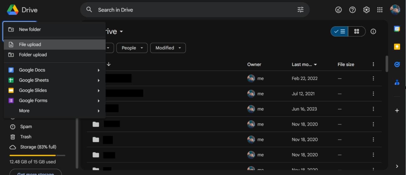Viewport: 406px width, 175px height.
Task: Click the name sort direction arrow
Action: (109, 64)
